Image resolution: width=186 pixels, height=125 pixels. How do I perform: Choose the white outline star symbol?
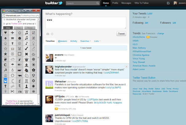6,49
